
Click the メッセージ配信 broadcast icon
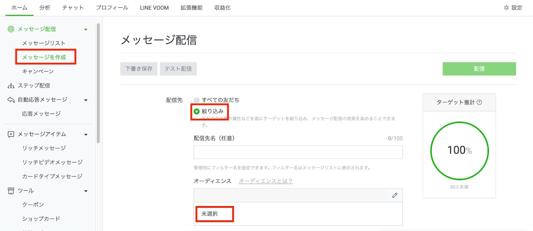point(11,29)
